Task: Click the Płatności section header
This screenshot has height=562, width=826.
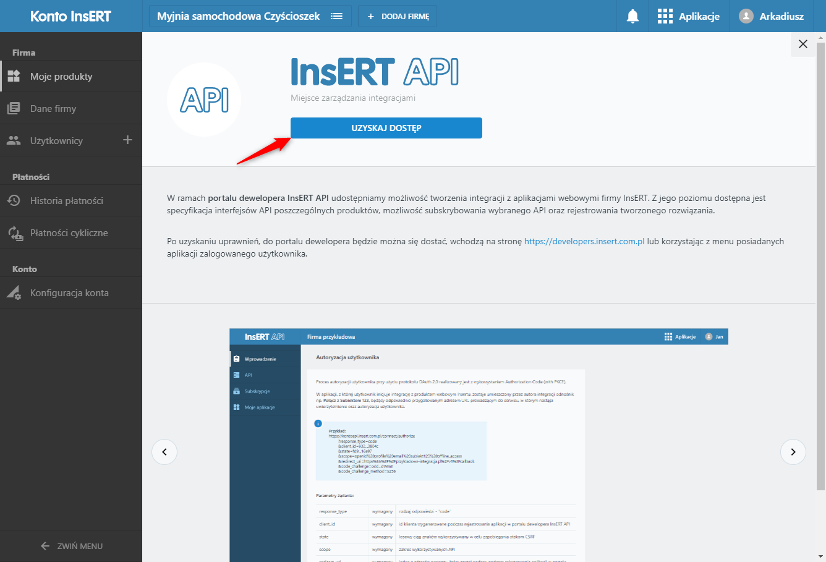Action: coord(31,177)
